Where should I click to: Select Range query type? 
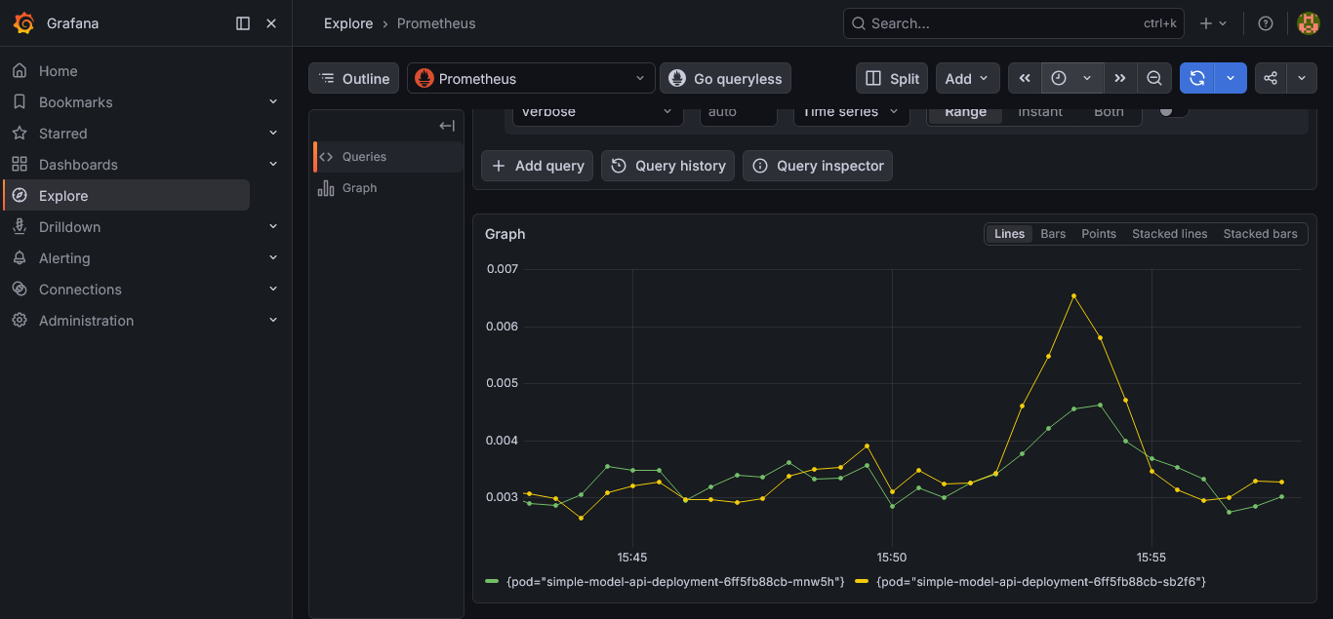(x=965, y=113)
